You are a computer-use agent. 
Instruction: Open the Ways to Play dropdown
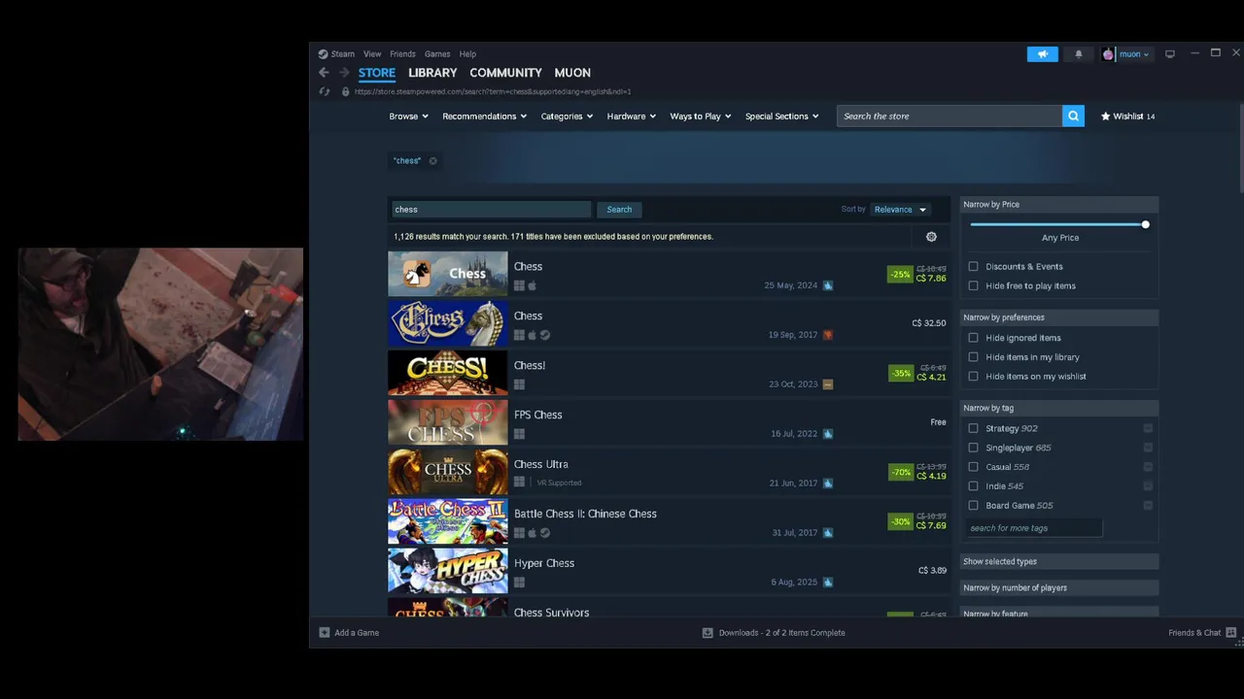click(700, 116)
